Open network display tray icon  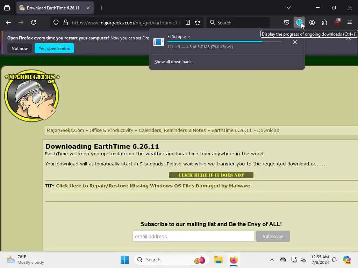(x=294, y=260)
